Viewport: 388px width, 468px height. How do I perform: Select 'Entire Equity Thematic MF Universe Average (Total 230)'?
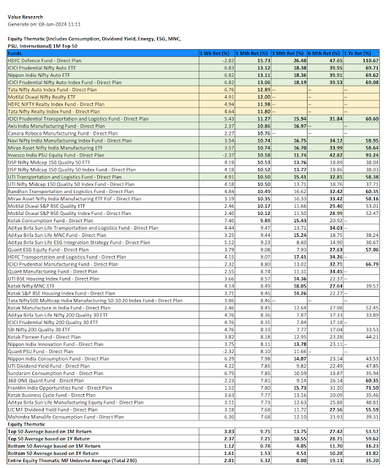[x=72, y=461]
